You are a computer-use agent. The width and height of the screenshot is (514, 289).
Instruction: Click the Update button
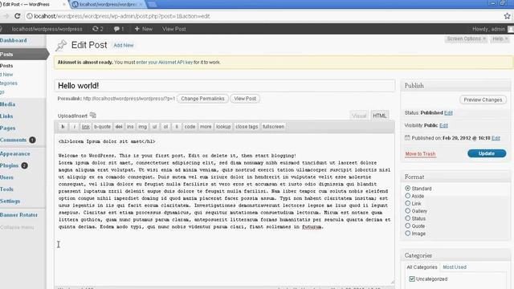[487, 153]
